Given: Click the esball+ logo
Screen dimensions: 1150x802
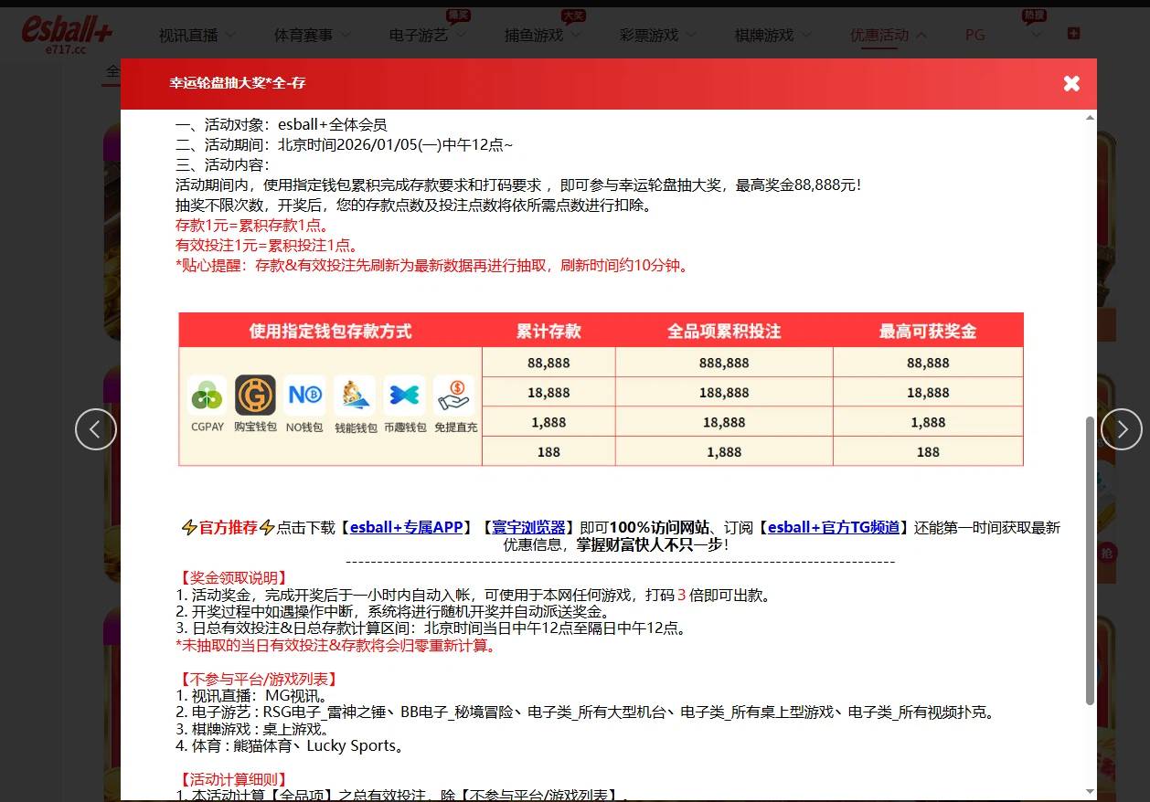Looking at the screenshot, I should pyautogui.click(x=67, y=29).
